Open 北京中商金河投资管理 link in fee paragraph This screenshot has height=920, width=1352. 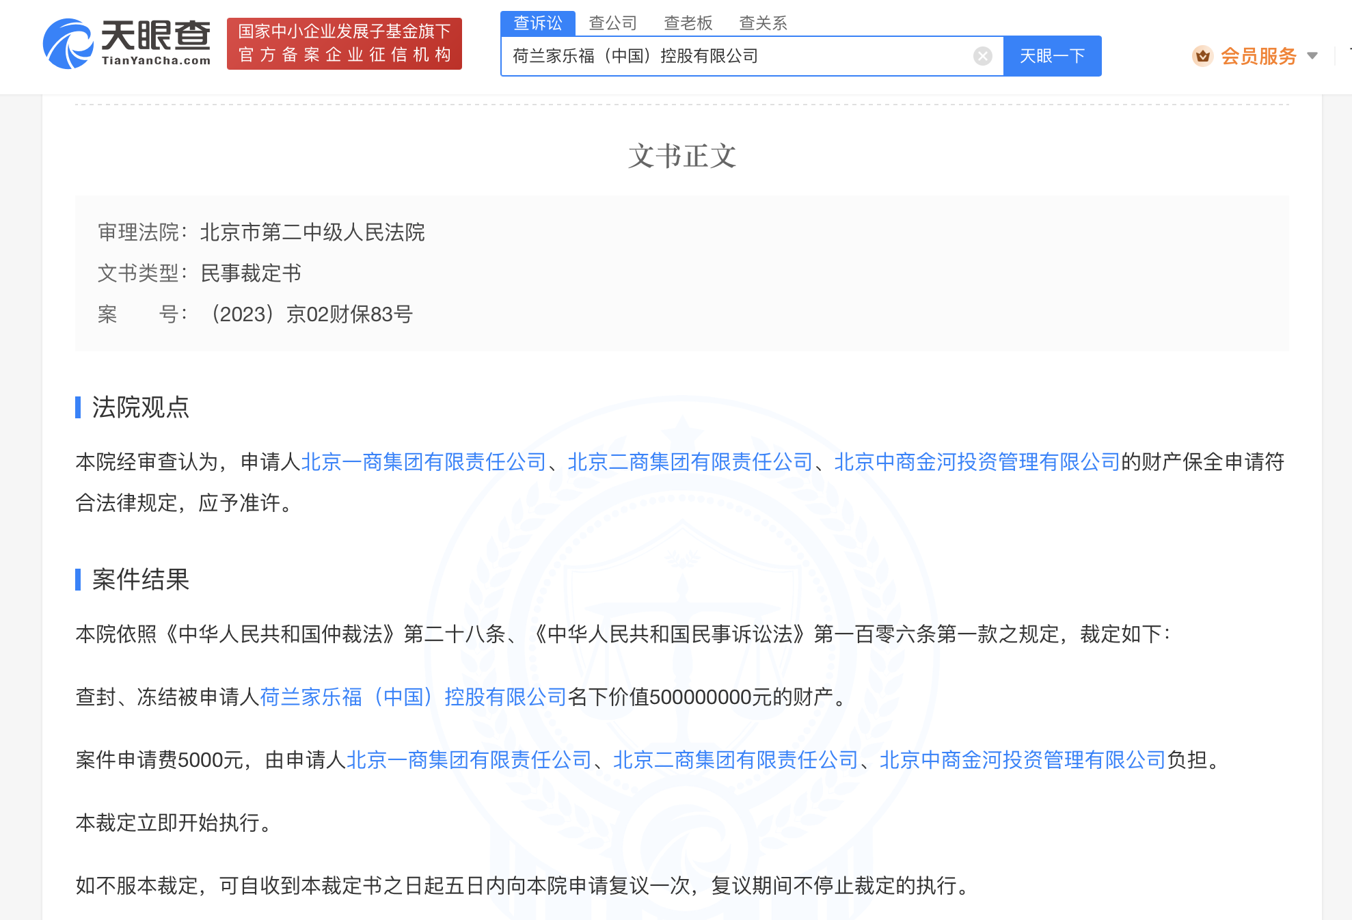[x=1023, y=760]
